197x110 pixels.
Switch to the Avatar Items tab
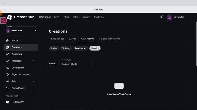(x=87, y=39)
